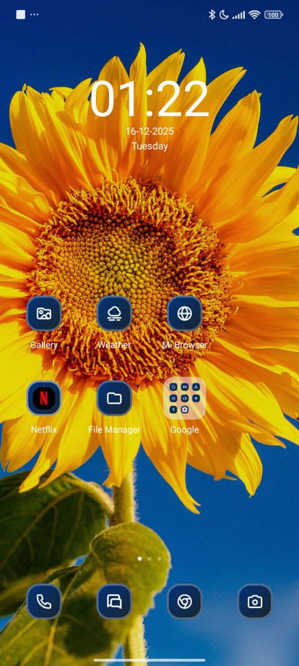Tap the mobile signal bars icon
Viewport: 299px width, 666px height.
(239, 15)
